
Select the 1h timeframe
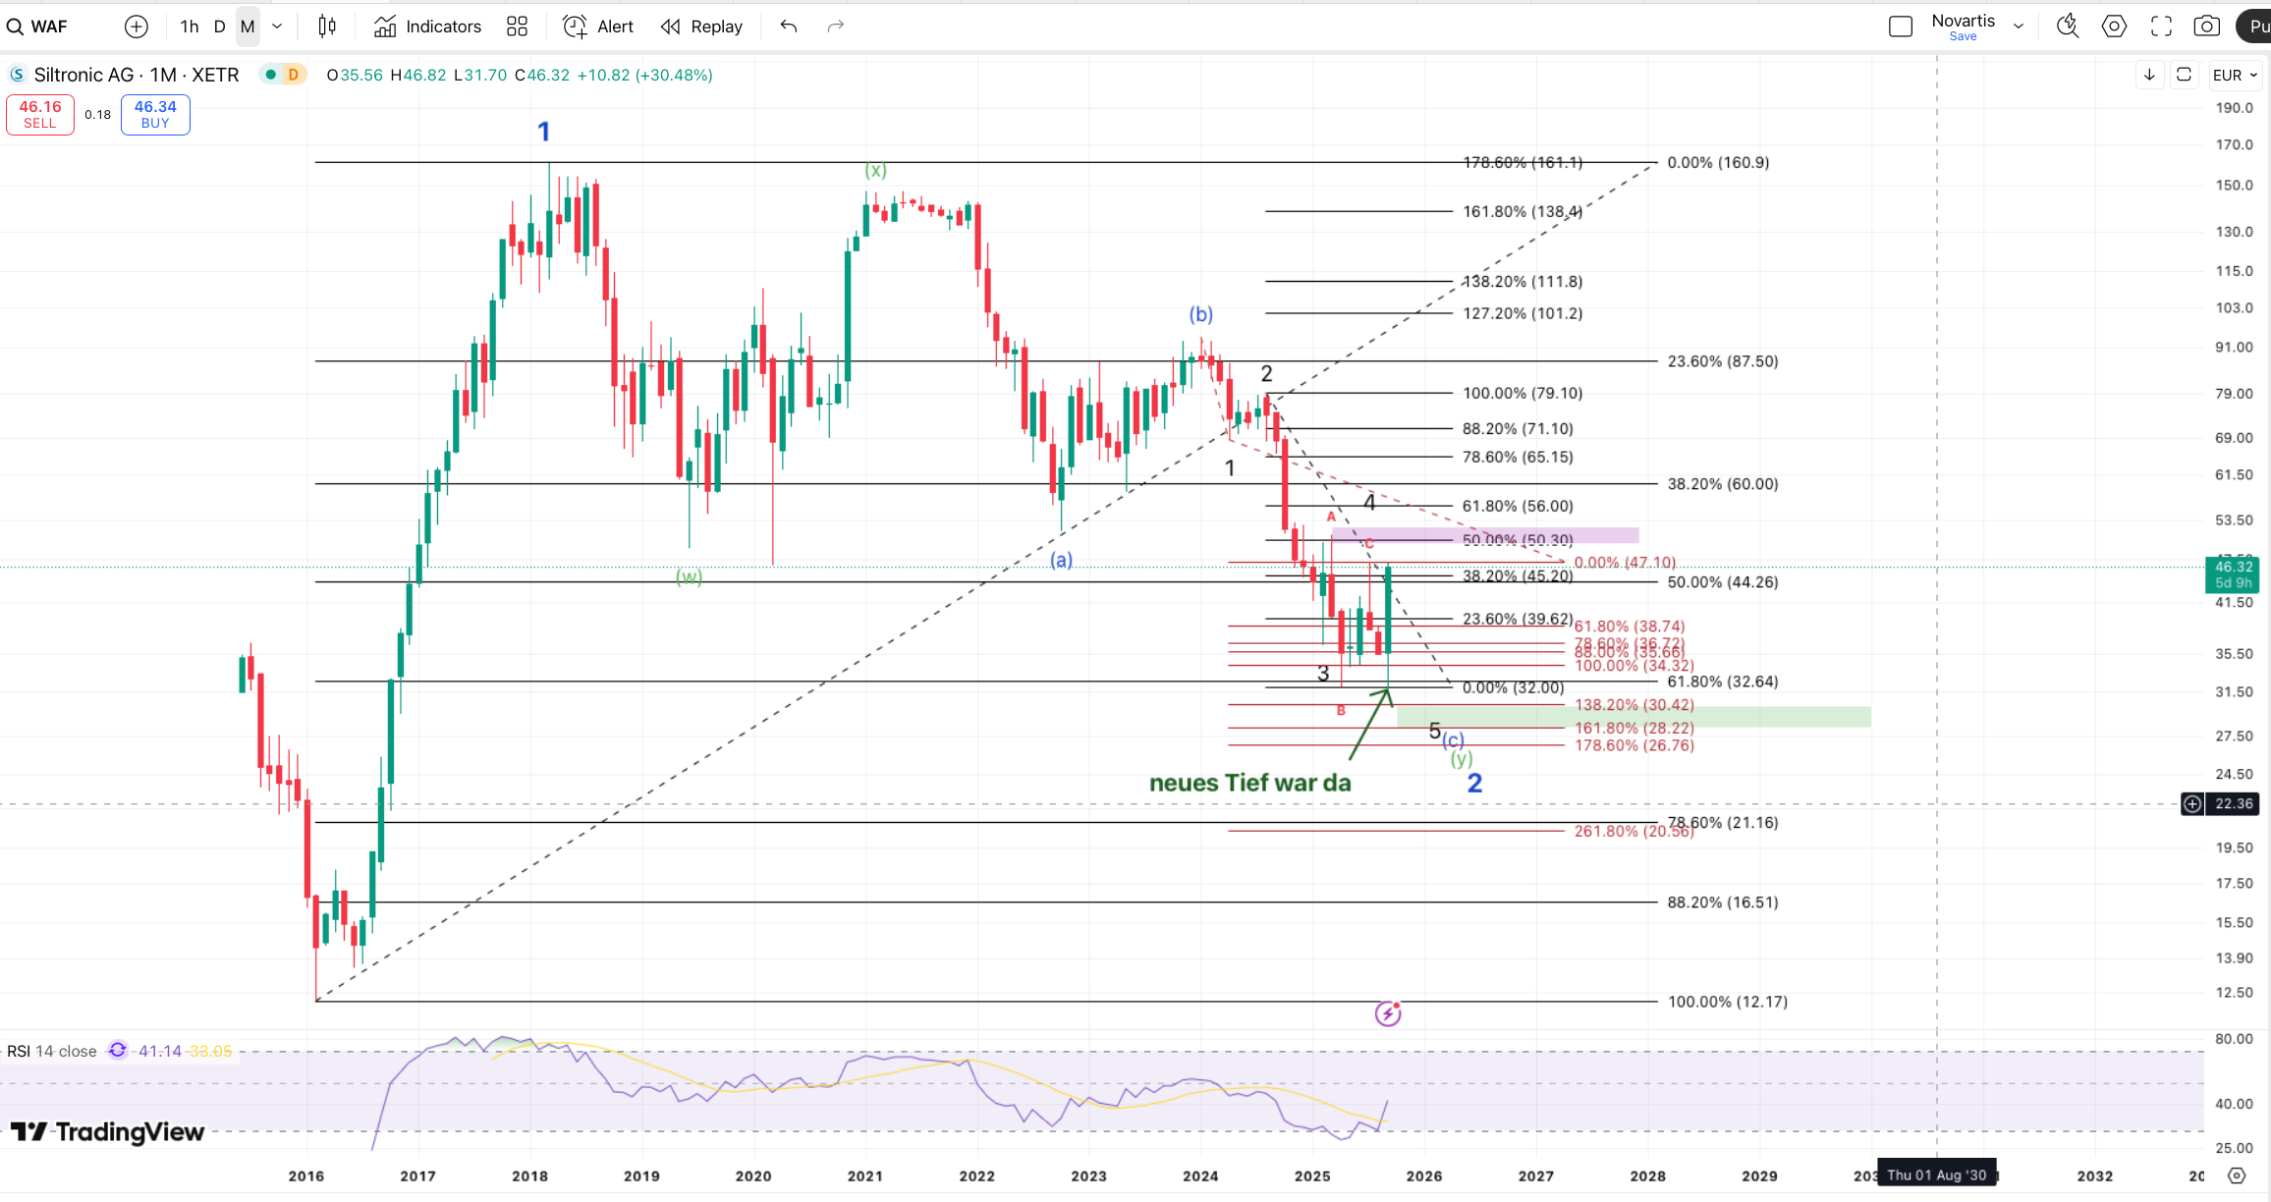tap(190, 27)
